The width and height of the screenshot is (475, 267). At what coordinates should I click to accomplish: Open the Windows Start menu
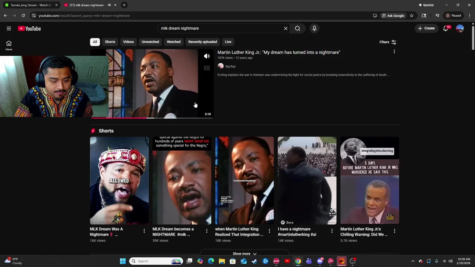coord(123,261)
